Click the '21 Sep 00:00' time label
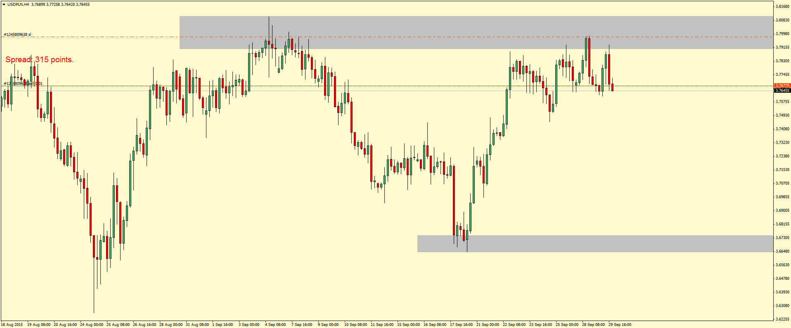791x328 pixels. tap(488, 325)
